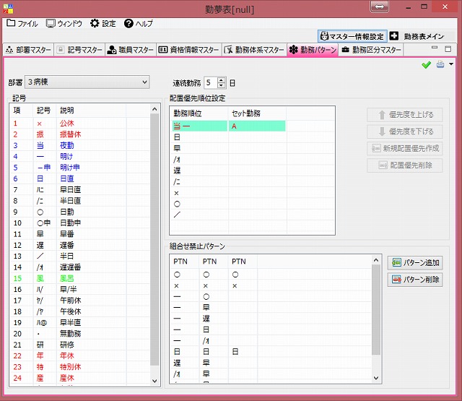Click the double-arrow button in title bar
This screenshot has width=462, height=401.
[x=379, y=7]
